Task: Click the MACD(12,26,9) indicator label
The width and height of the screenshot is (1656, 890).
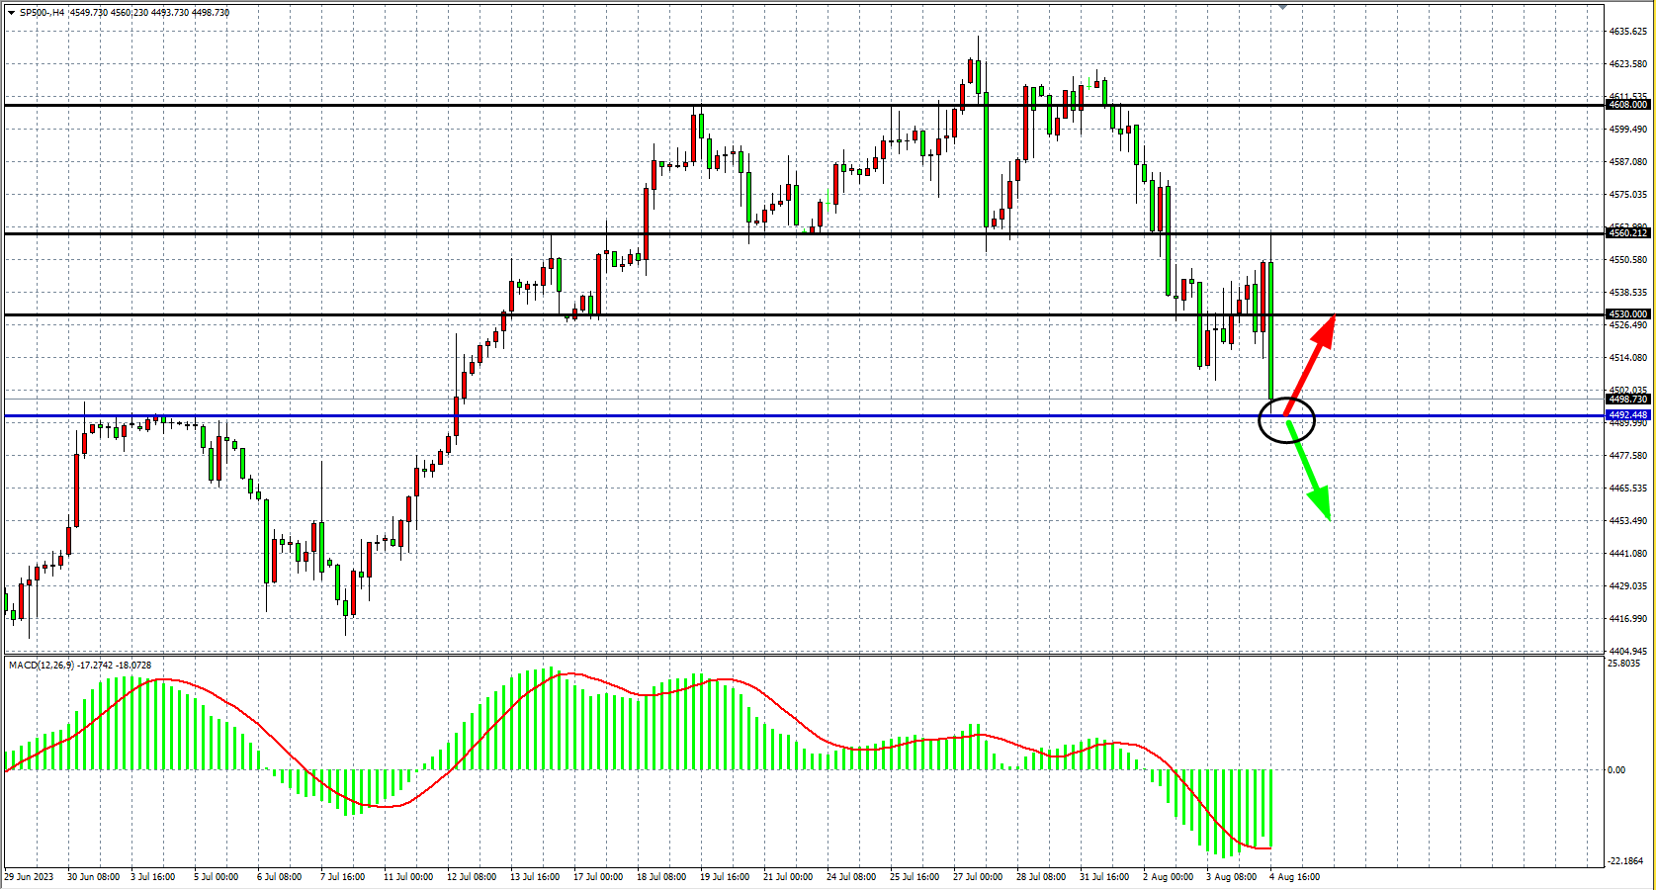Action: click(42, 666)
